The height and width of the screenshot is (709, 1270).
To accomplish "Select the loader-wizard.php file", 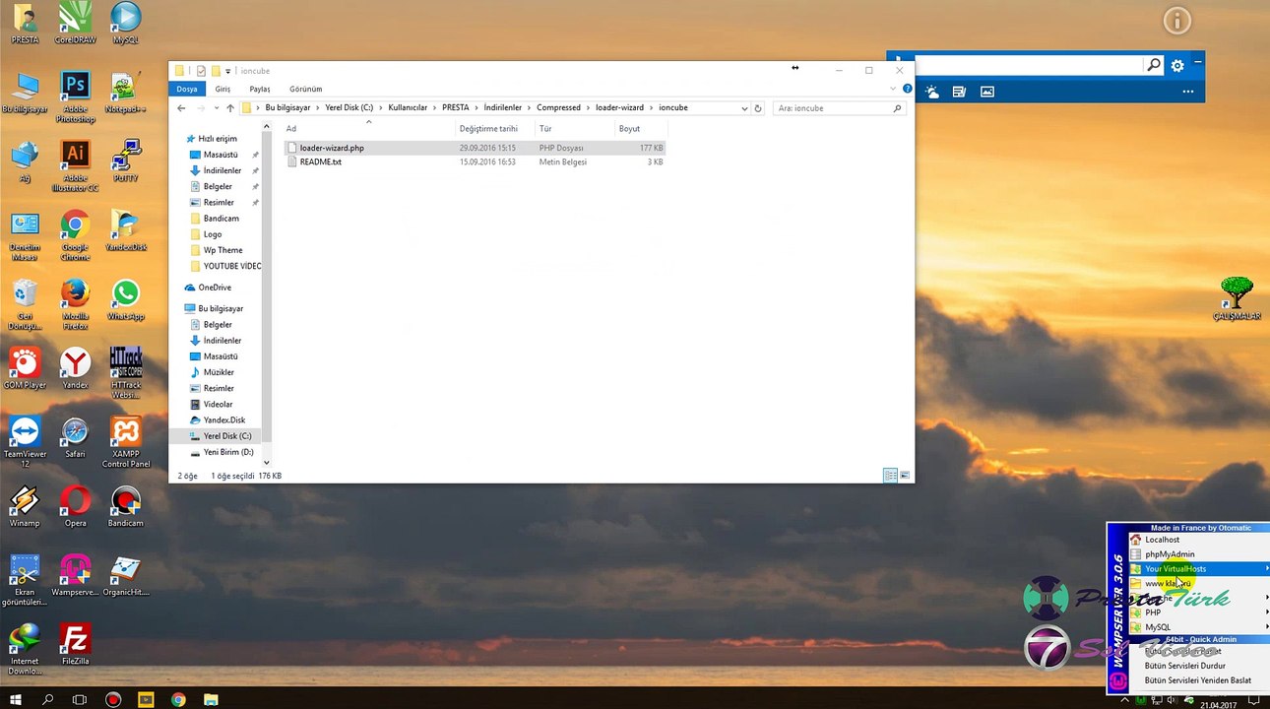I will 332,148.
